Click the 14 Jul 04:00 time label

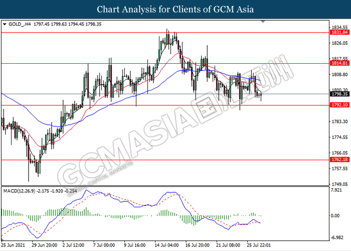tap(167, 245)
